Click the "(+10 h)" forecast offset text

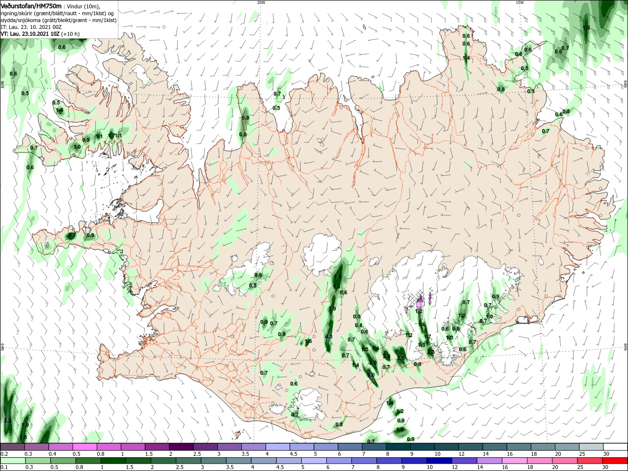tap(71, 34)
